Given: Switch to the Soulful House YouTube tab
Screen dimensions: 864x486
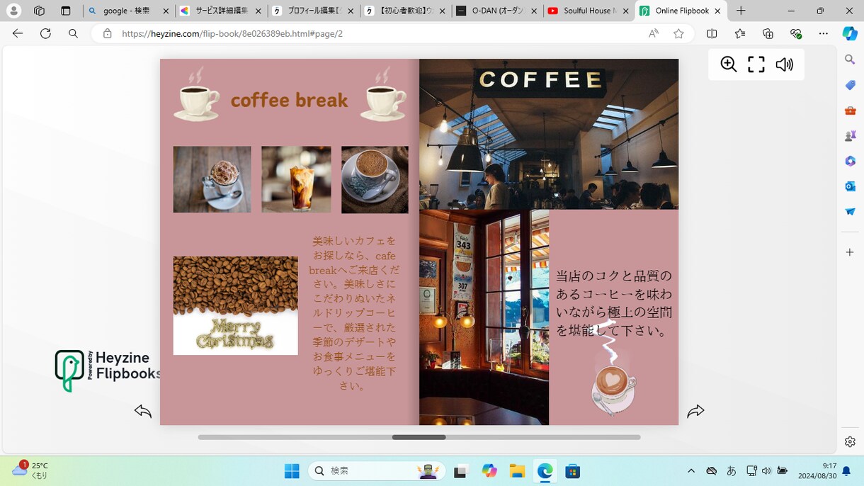Looking at the screenshot, I should [588, 11].
